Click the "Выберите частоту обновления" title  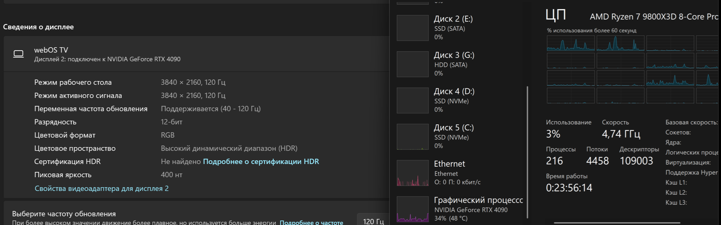coord(64,214)
